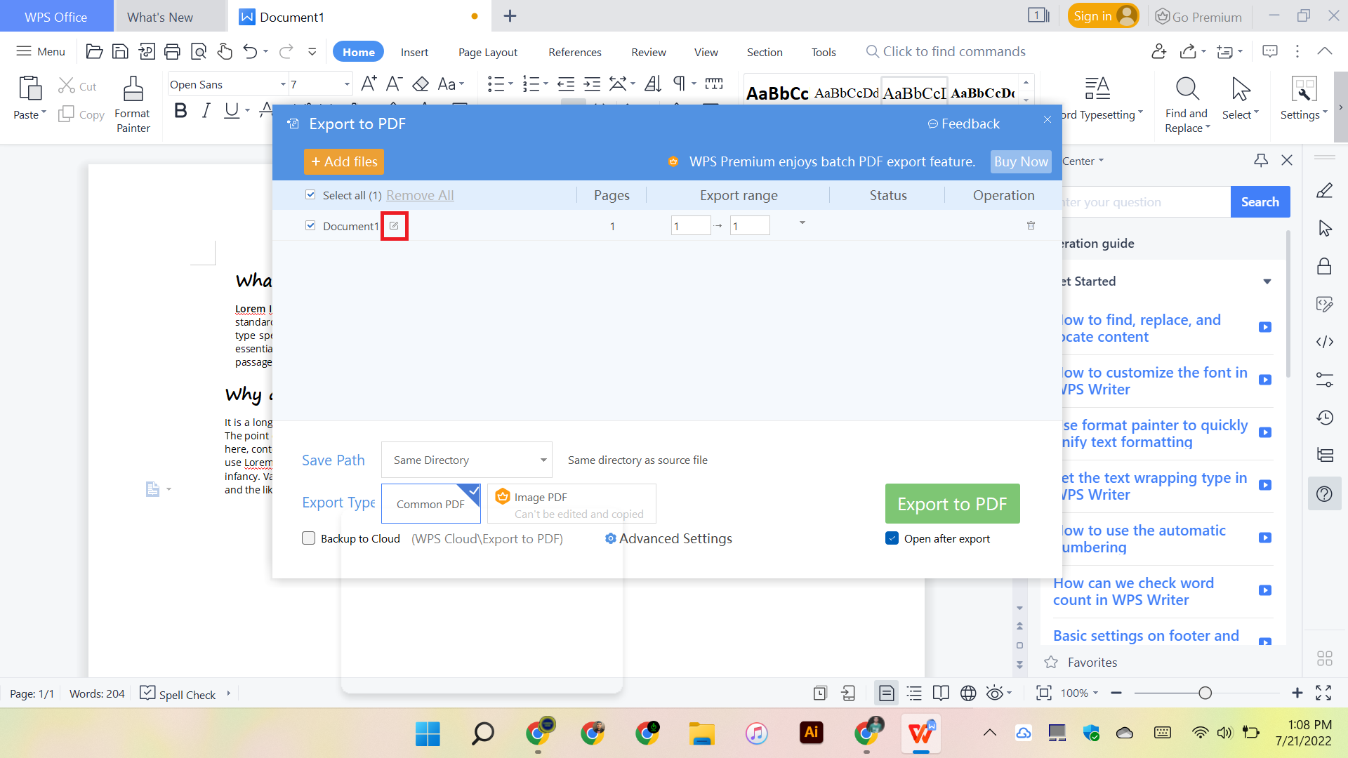Click the Increase font size icon
Viewport: 1348px width, 758px height.
click(x=369, y=84)
